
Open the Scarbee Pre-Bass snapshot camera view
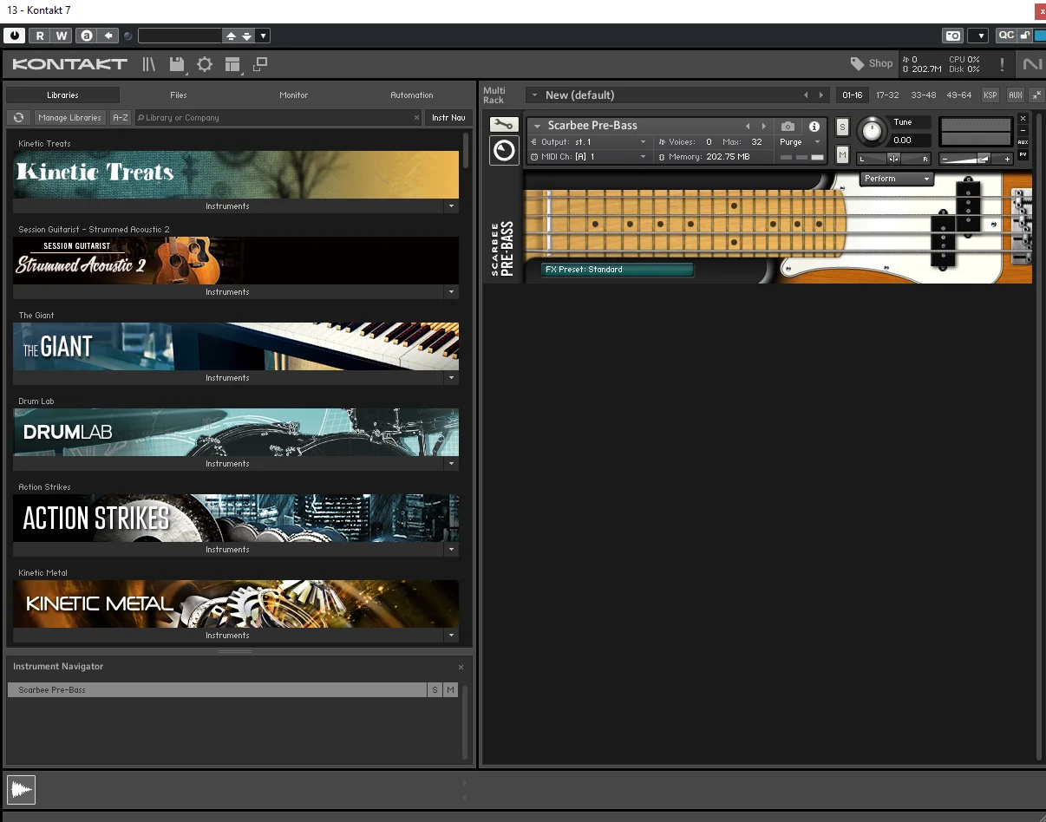(788, 127)
